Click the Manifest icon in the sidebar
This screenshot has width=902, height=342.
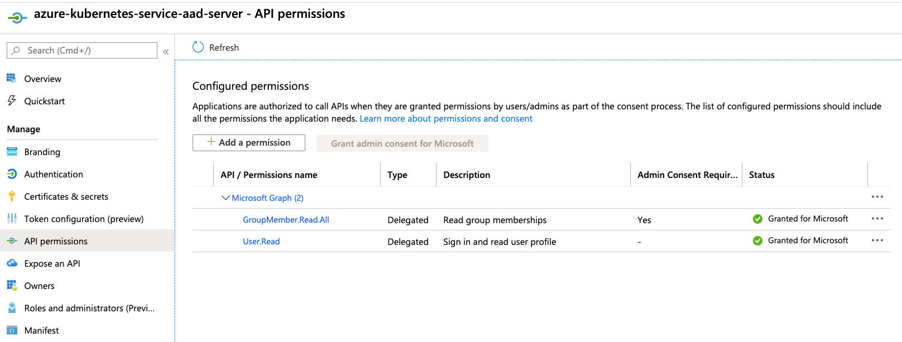[x=12, y=330]
